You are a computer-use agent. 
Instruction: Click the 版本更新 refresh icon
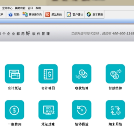(89, 15)
